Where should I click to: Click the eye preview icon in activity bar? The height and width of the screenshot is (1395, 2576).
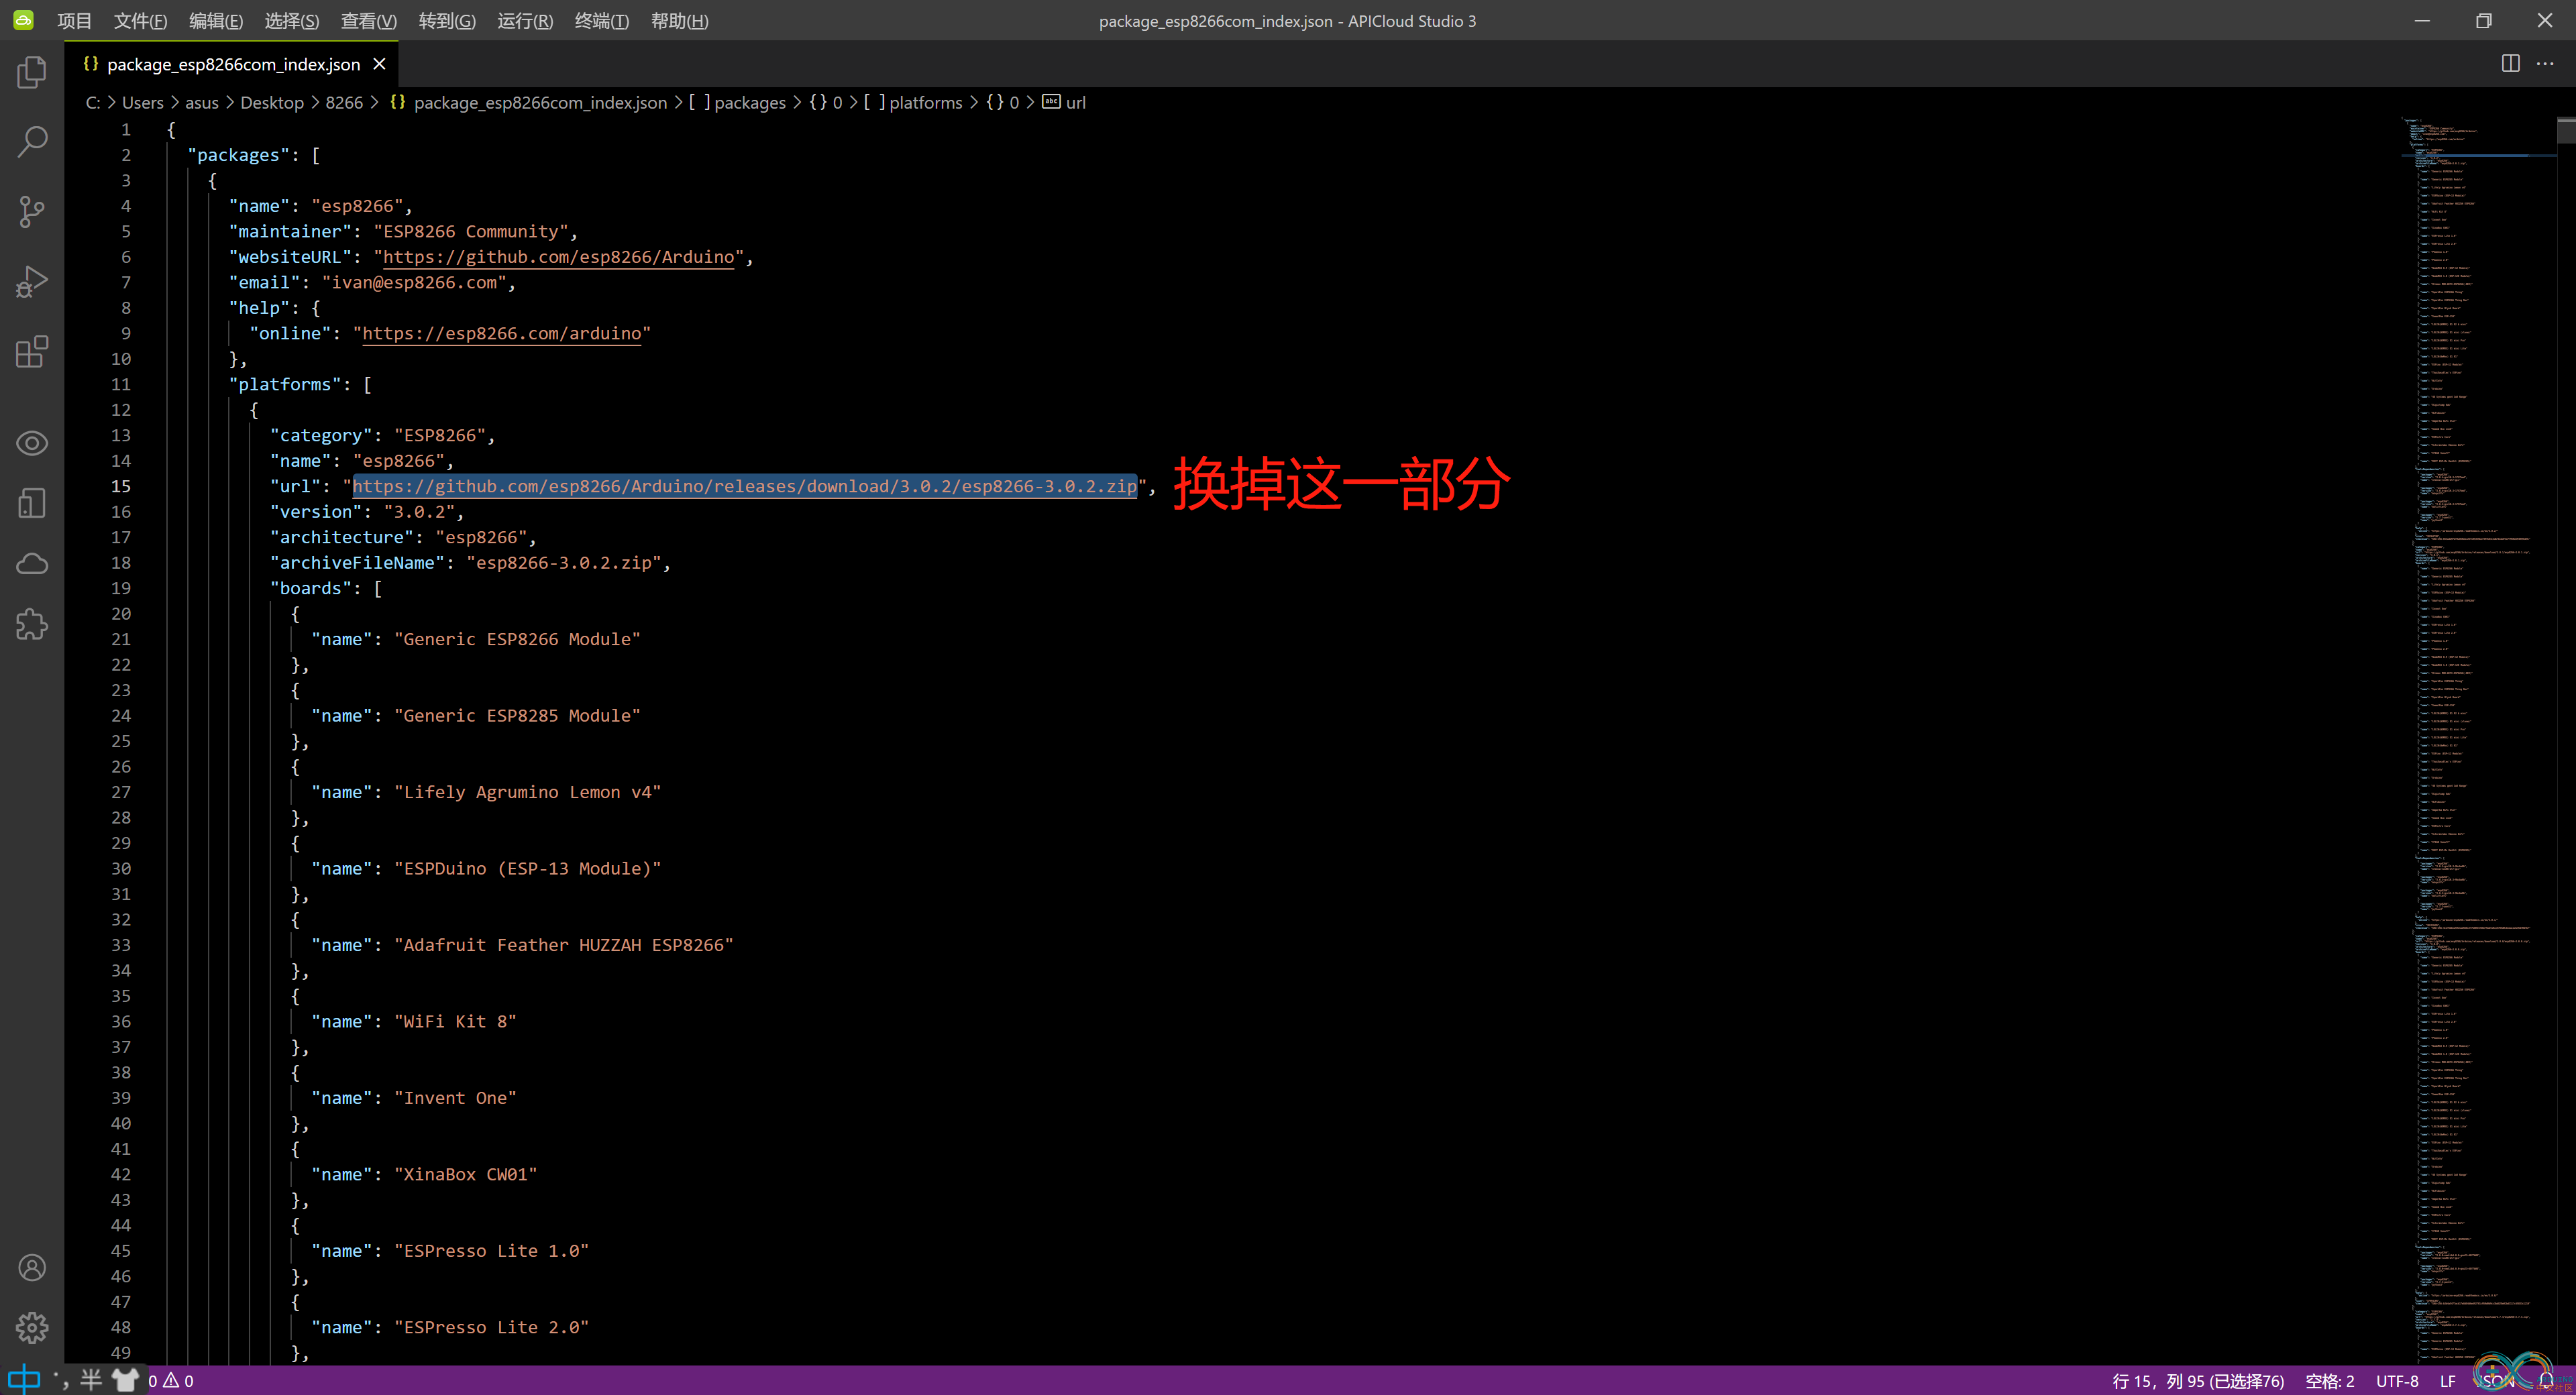[x=32, y=443]
